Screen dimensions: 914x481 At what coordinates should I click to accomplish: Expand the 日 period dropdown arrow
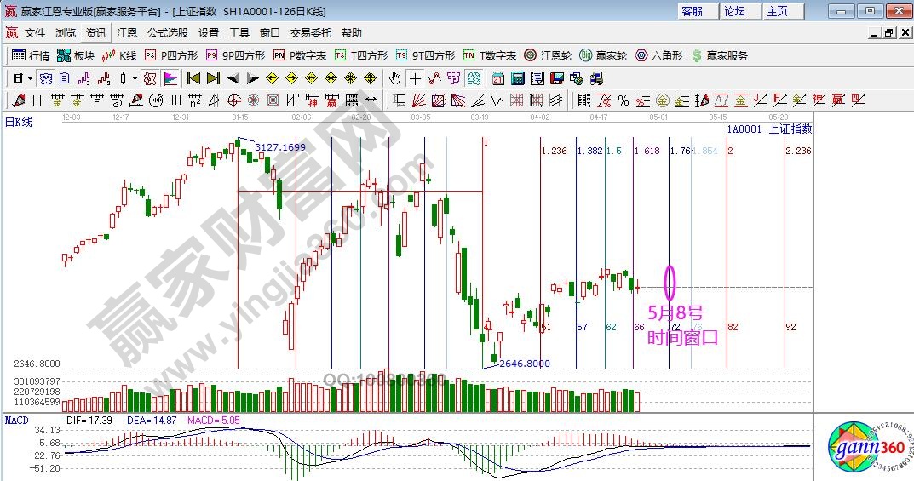(x=29, y=78)
